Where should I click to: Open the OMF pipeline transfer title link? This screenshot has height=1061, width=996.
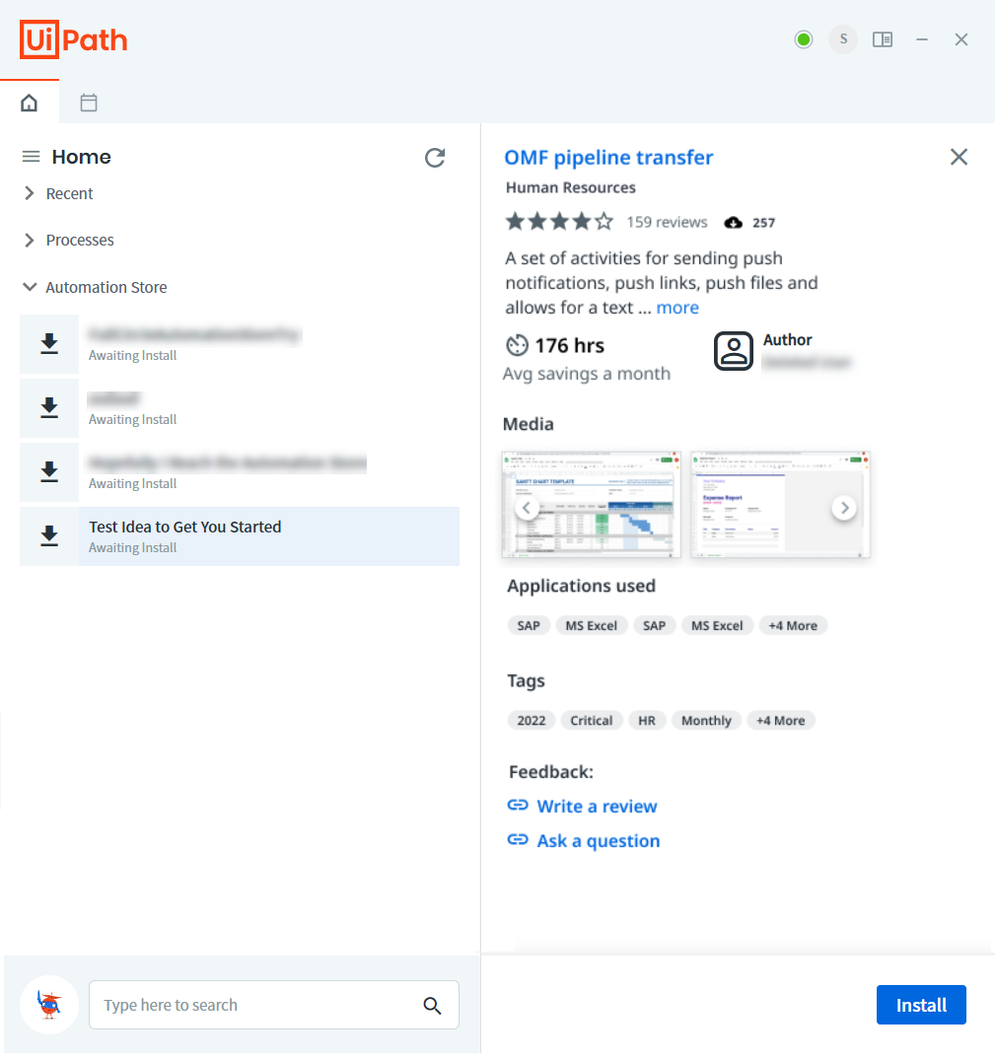609,158
